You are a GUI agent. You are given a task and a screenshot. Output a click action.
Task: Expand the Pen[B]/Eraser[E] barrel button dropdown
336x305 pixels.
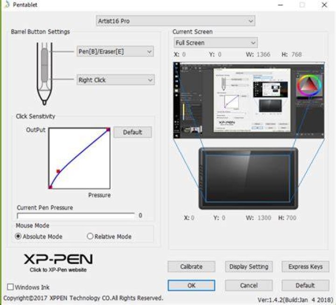(x=115, y=51)
